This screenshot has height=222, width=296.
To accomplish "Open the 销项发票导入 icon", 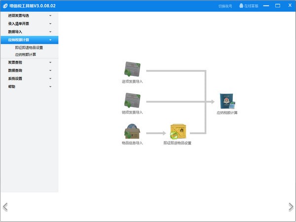I will point(132,100).
